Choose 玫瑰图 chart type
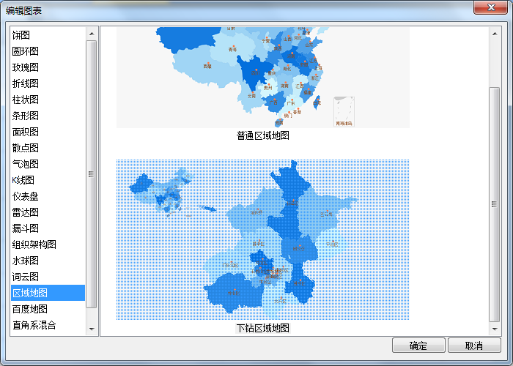This screenshot has width=513, height=366. [25, 67]
